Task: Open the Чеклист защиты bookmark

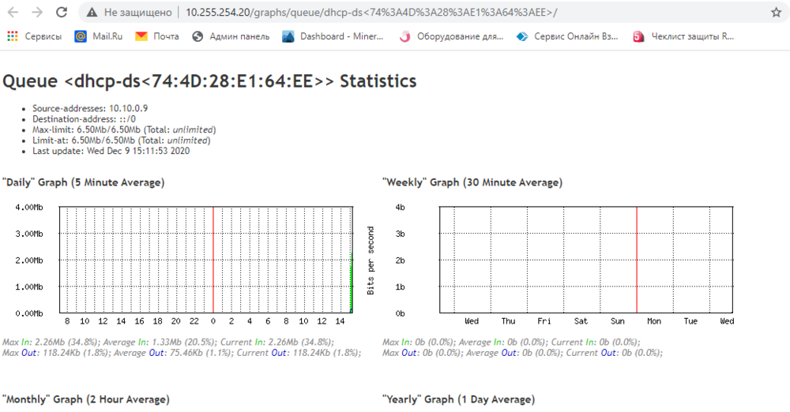Action: (x=684, y=36)
